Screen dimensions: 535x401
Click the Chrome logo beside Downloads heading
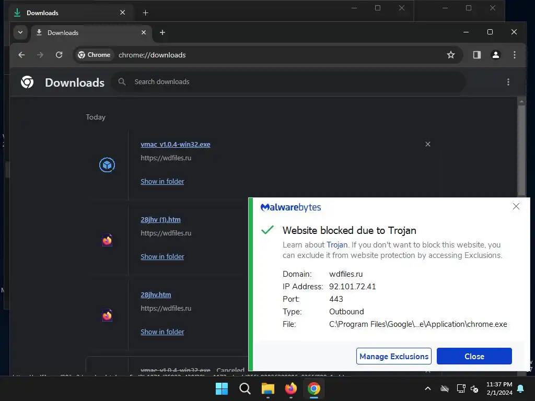[27, 82]
